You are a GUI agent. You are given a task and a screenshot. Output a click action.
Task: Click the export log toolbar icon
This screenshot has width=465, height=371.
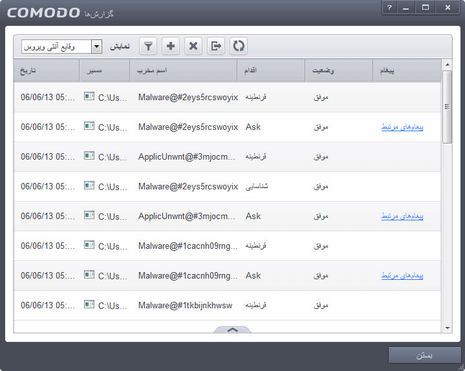[216, 47]
